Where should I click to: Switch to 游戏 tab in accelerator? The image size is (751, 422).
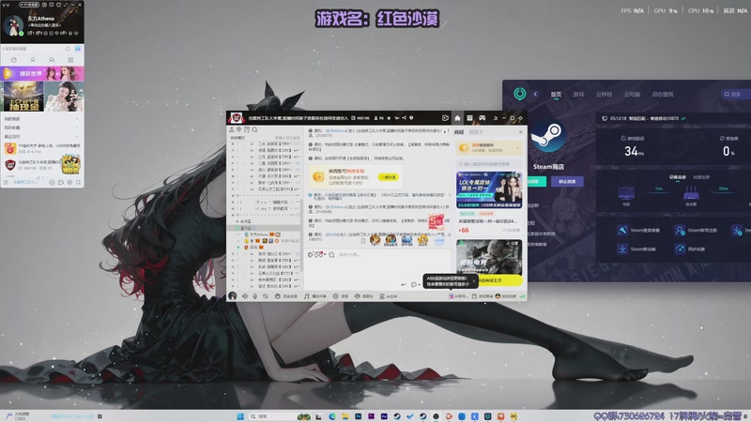(578, 95)
